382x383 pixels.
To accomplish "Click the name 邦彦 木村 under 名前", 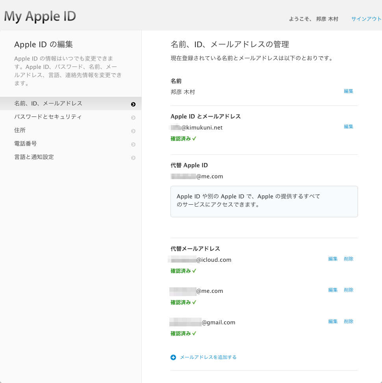I will coord(183,92).
